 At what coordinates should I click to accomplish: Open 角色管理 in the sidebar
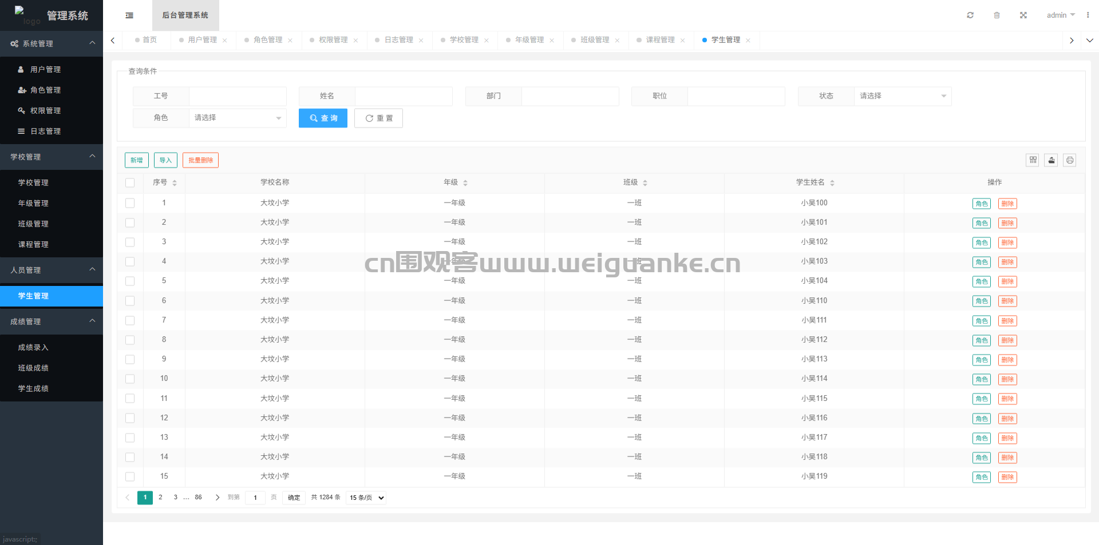pyautogui.click(x=52, y=90)
